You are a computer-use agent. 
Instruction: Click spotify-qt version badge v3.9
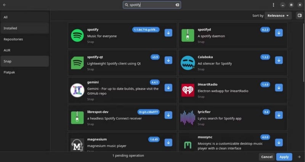coord(155,57)
